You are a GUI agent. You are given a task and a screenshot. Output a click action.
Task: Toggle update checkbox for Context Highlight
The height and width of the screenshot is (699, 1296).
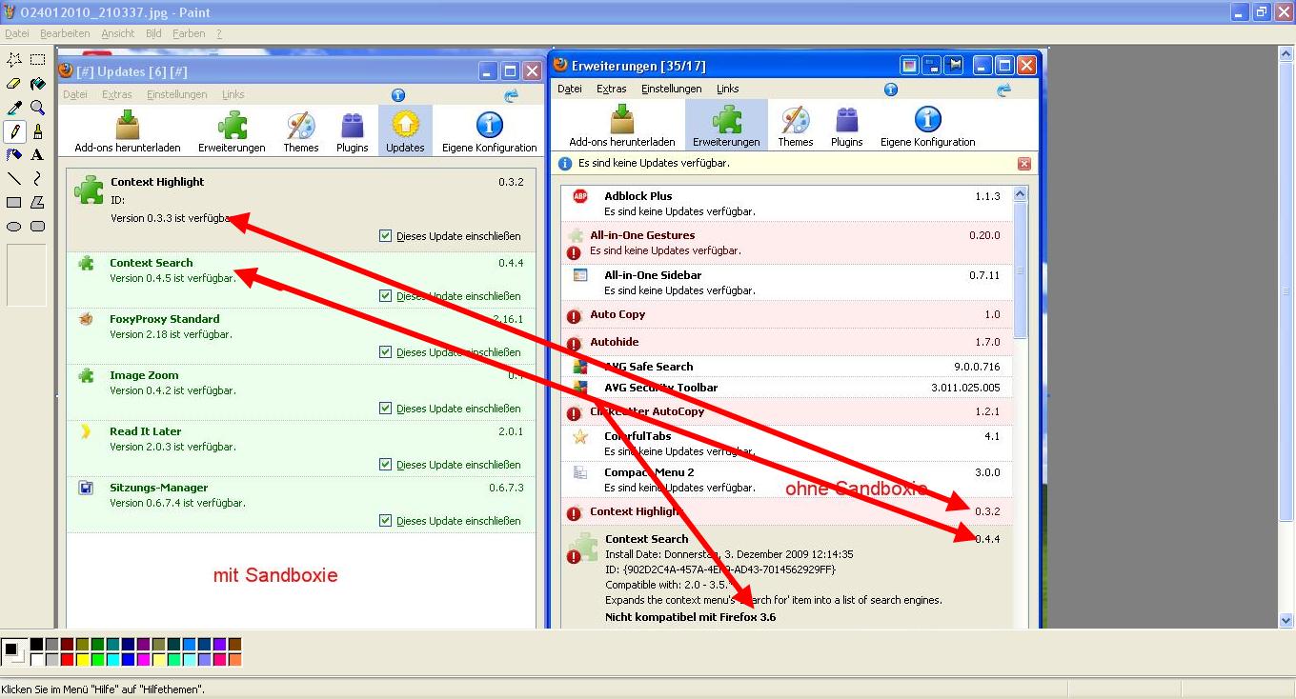pos(386,236)
